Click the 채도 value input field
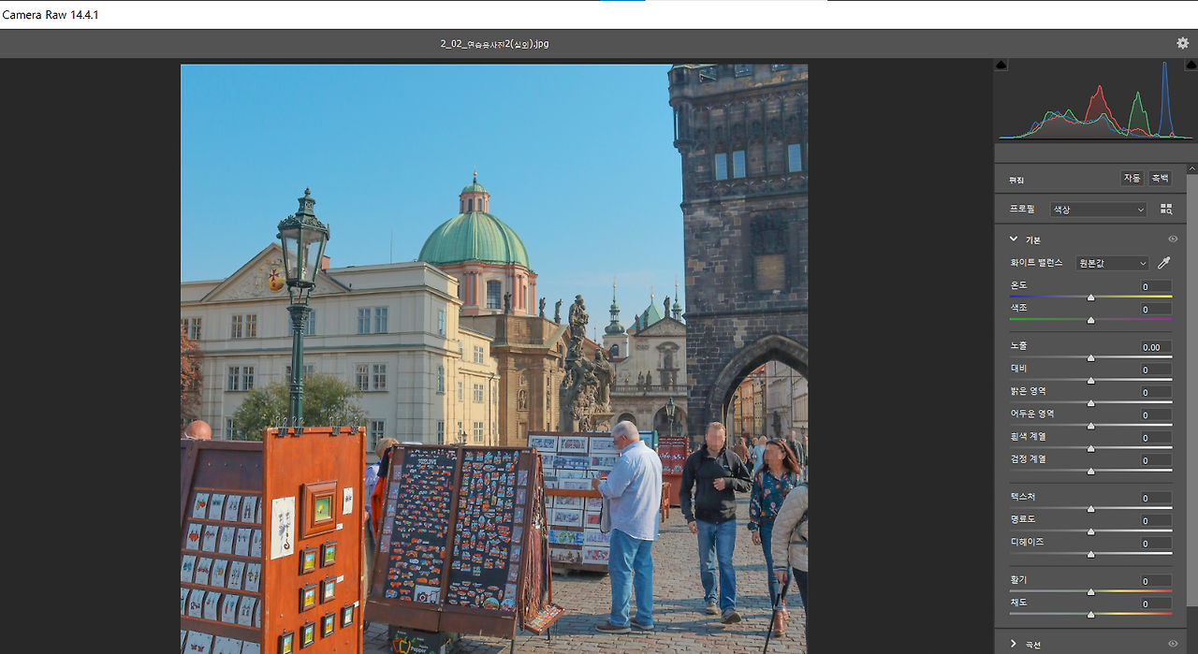The height and width of the screenshot is (654, 1198). (x=1155, y=603)
